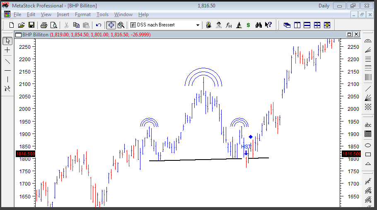Open the Format menu
Viewport: 377px width, 210px height.
point(83,14)
